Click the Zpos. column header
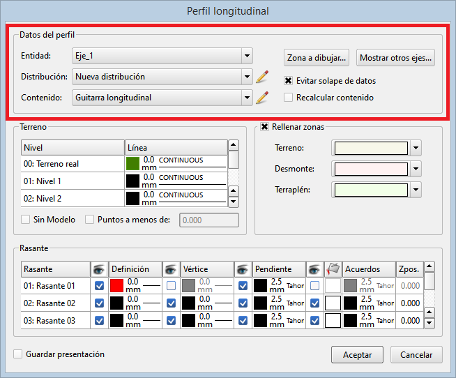456x378 pixels. (410, 269)
